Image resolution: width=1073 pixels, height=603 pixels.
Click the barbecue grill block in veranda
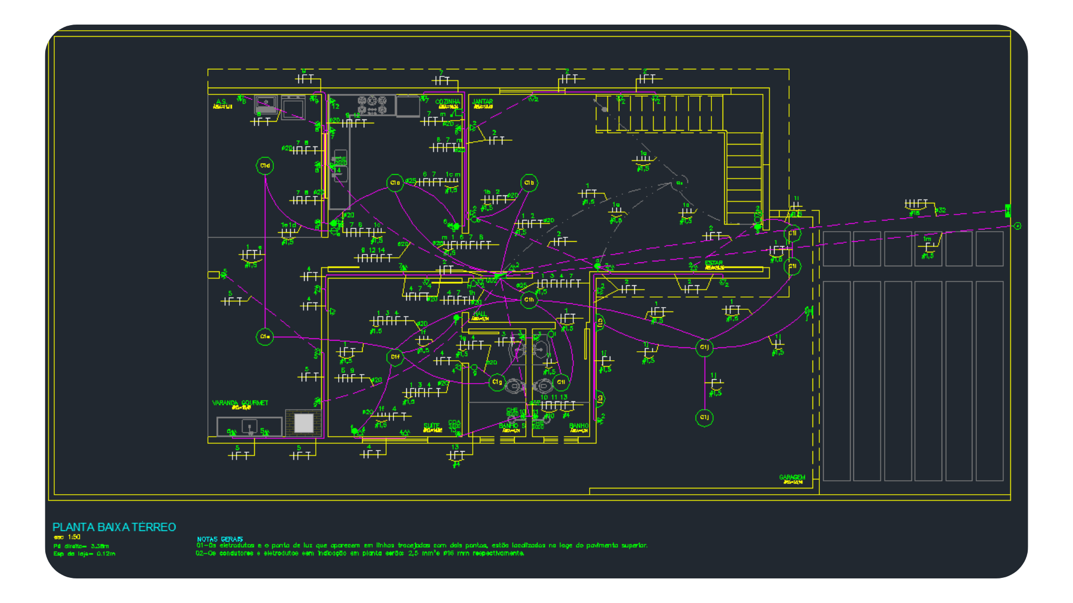click(303, 423)
